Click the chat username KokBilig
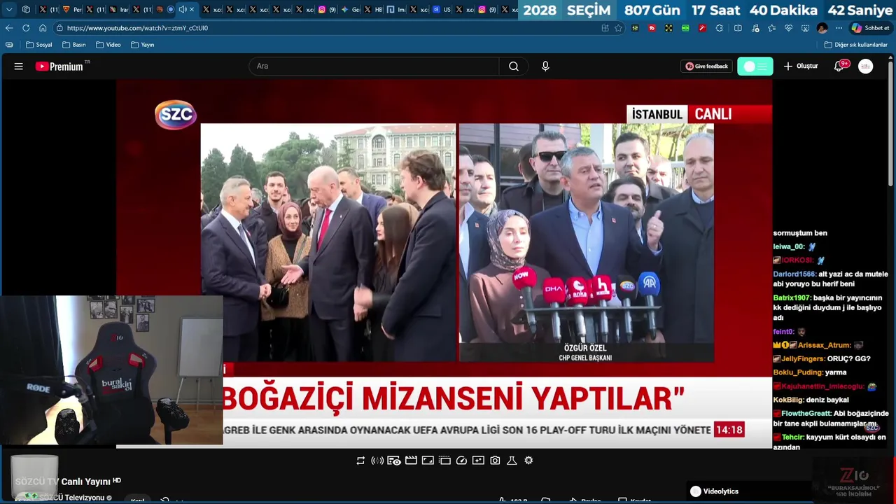This screenshot has width=896, height=504. pyautogui.click(x=788, y=400)
